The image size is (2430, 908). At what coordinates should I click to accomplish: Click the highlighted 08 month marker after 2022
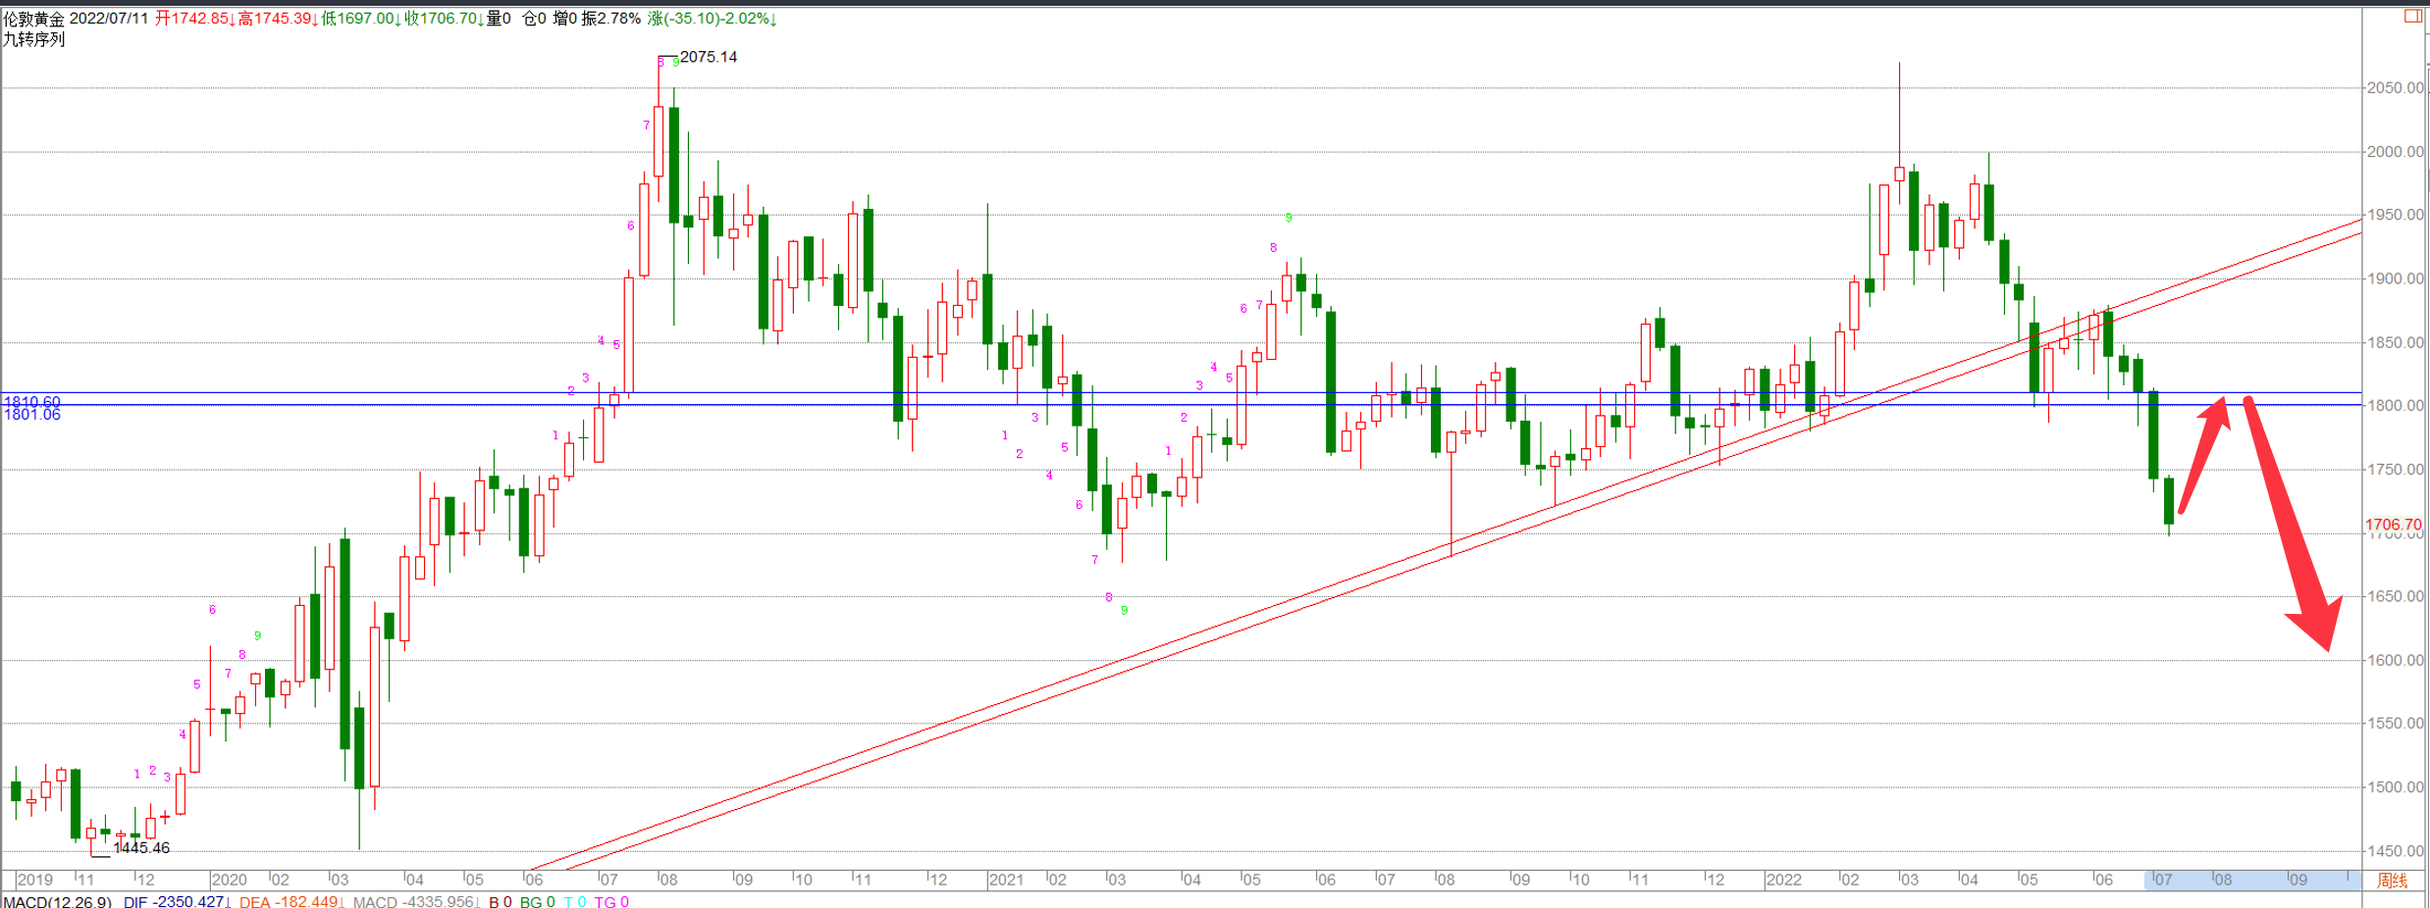[2223, 880]
